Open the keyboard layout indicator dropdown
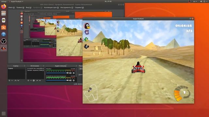The height and width of the screenshot is (117, 209). (195, 1)
